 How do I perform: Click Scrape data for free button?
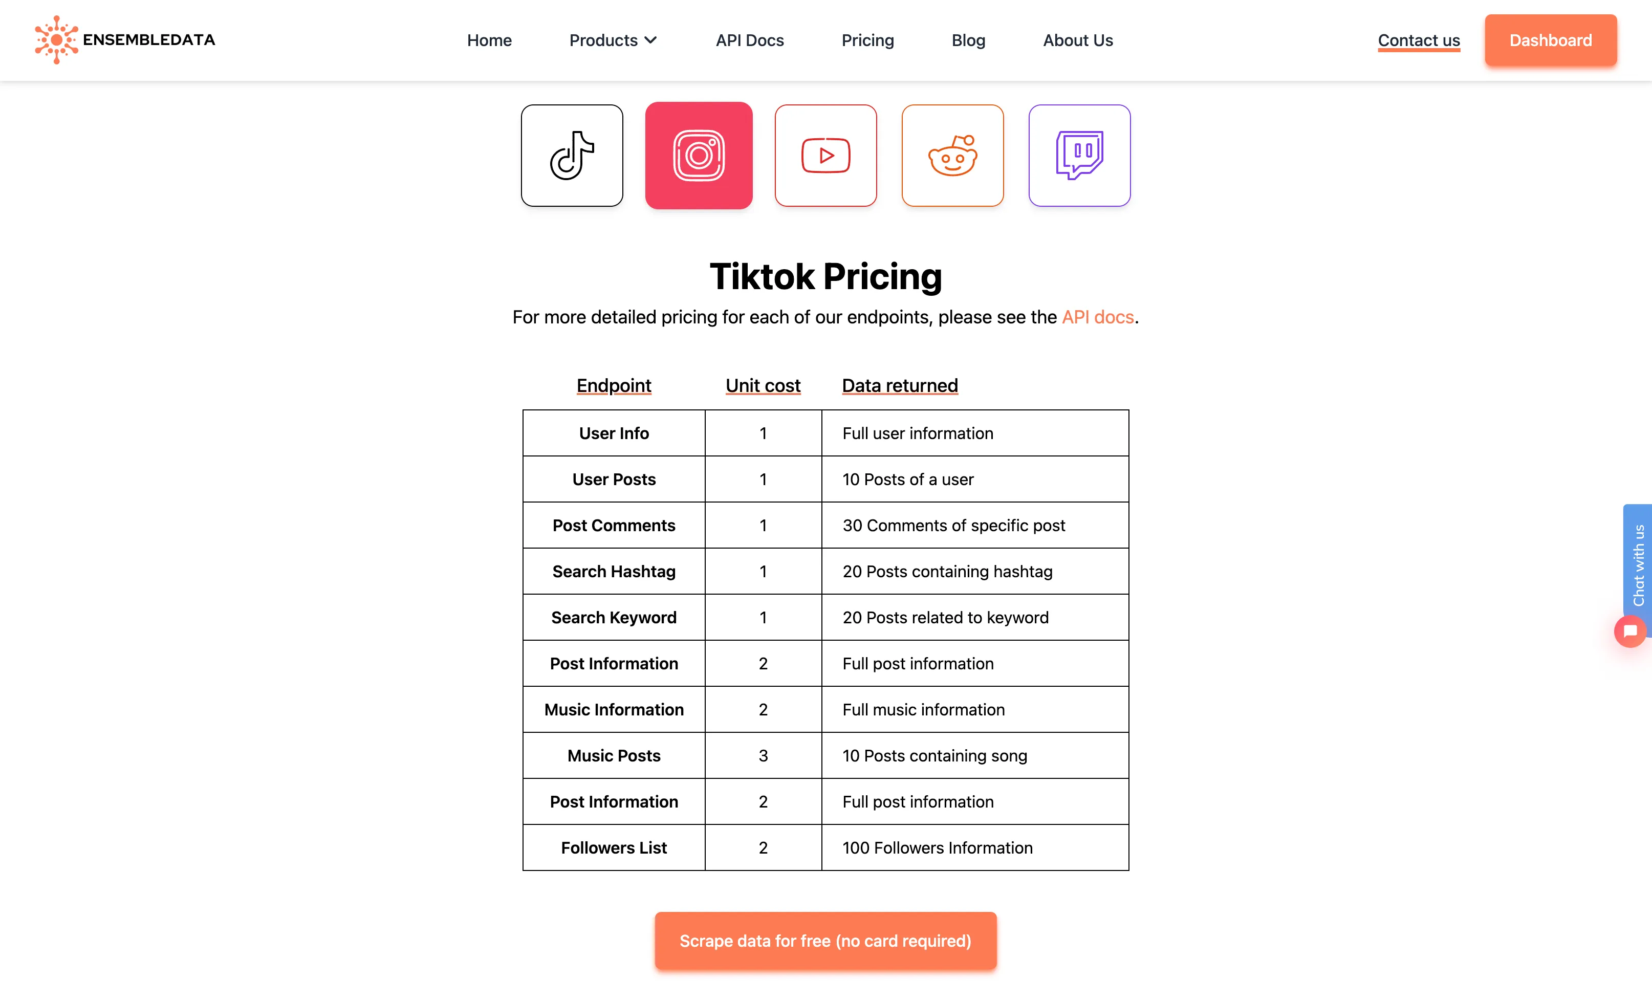[826, 941]
